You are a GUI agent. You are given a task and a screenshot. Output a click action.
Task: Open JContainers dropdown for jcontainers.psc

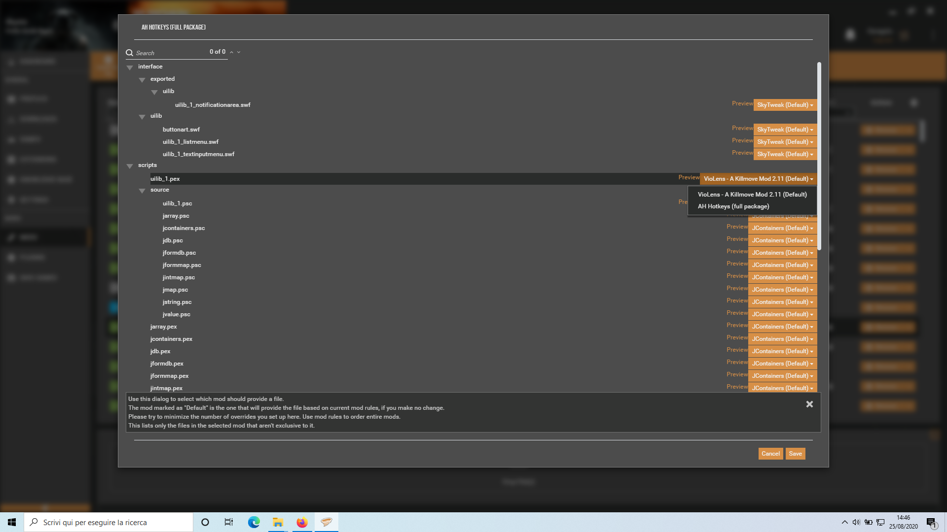[x=783, y=228]
